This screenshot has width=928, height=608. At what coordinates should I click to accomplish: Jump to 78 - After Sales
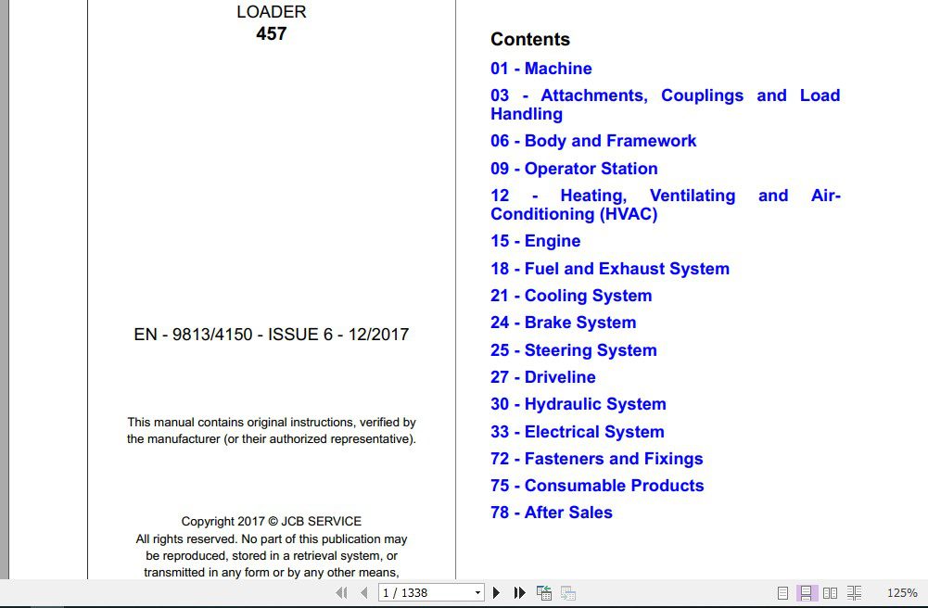(x=552, y=513)
